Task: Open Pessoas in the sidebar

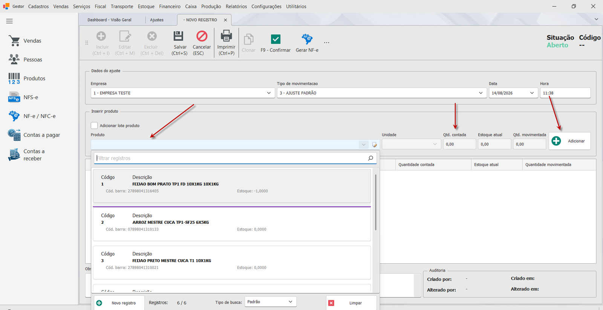Action: tap(25, 60)
